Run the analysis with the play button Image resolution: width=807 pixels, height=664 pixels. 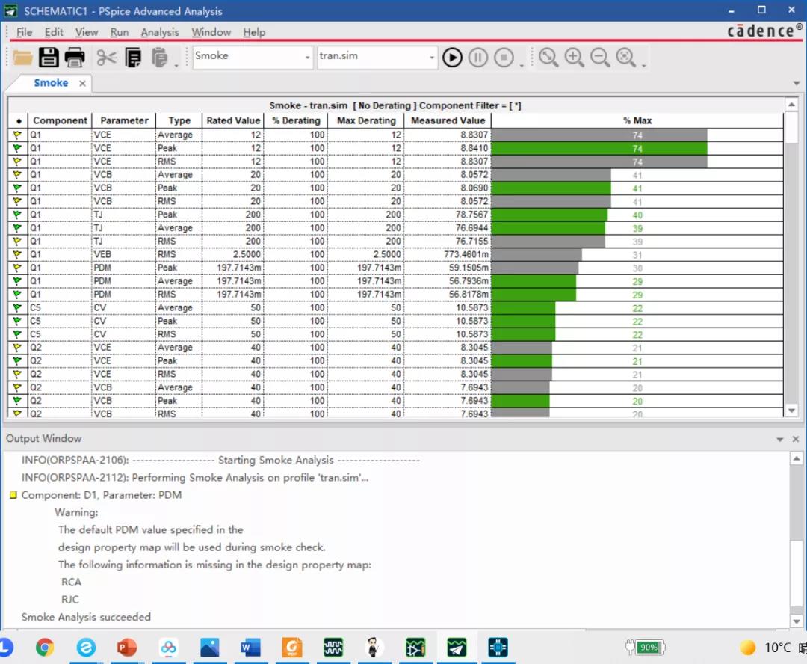452,57
